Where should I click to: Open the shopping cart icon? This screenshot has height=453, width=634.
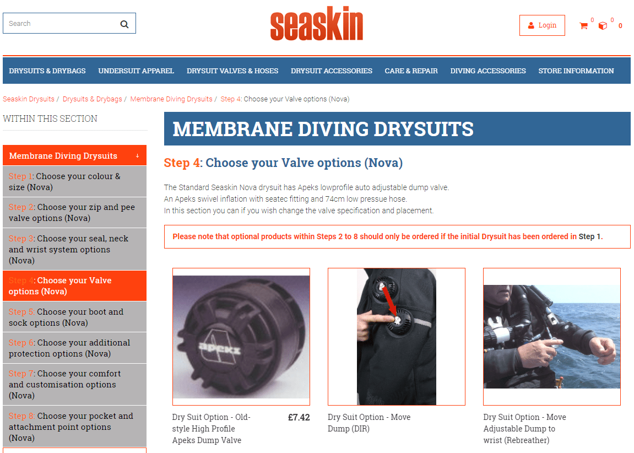point(583,26)
